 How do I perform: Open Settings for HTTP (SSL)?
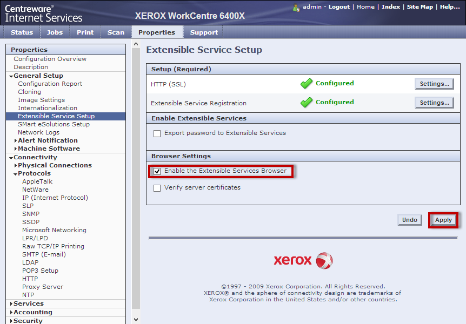[x=434, y=84]
